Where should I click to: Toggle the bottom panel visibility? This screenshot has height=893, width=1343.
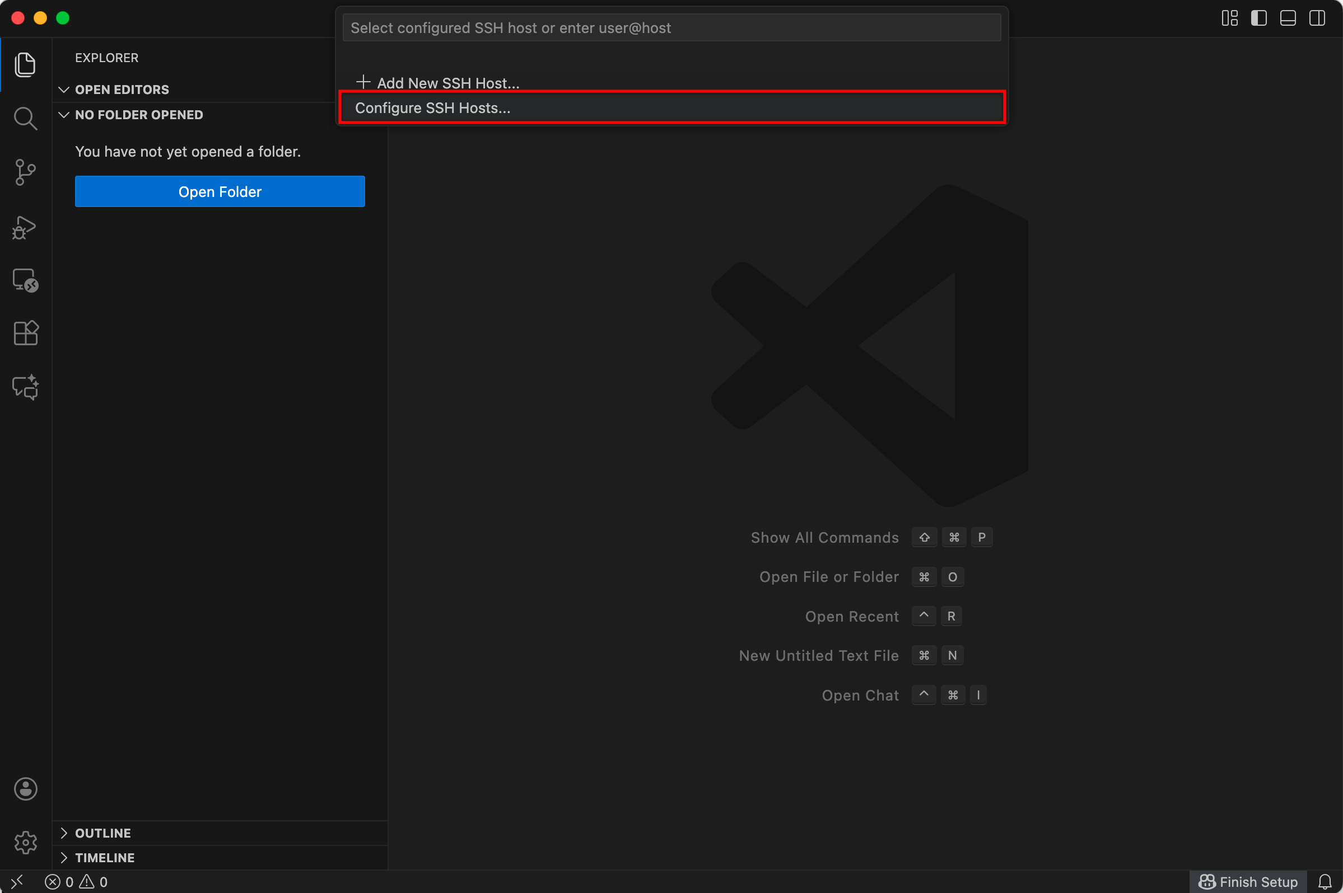tap(1288, 18)
